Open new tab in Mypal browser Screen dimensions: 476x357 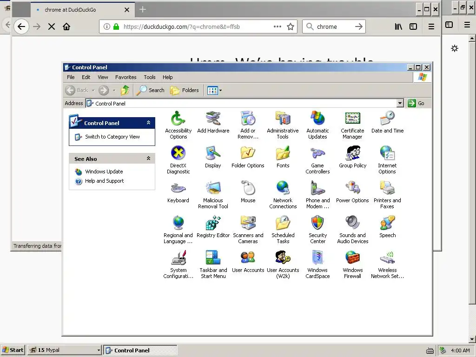coord(143,9)
